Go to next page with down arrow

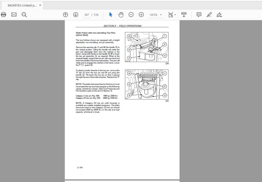pyautogui.click(x=76, y=15)
